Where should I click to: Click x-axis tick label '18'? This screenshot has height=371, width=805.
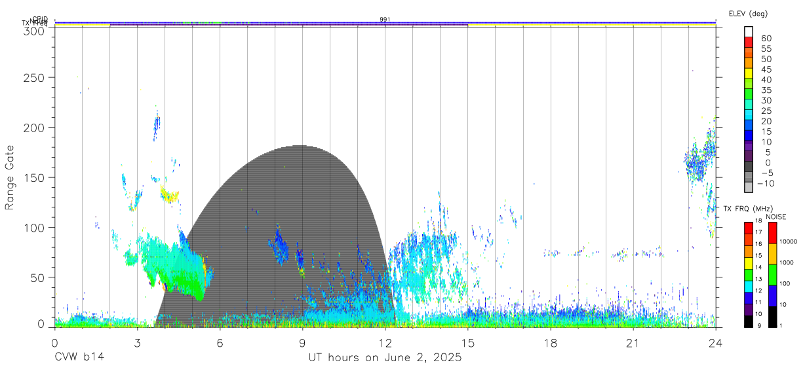pos(550,343)
